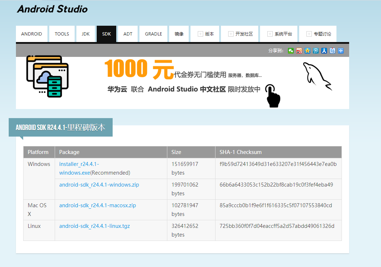The image size is (381, 267).
Task: Open the 版本 tab label
Action: click(209, 34)
